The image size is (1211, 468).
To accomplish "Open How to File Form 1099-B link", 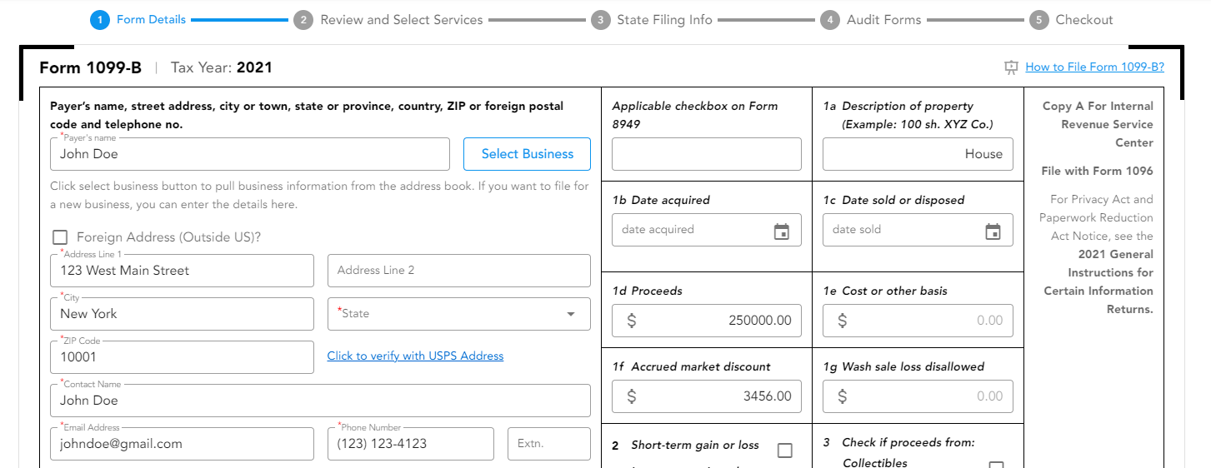I will pyautogui.click(x=1094, y=67).
